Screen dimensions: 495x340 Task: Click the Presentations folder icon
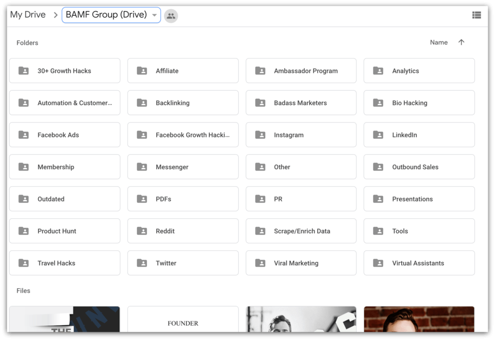pyautogui.click(x=378, y=198)
